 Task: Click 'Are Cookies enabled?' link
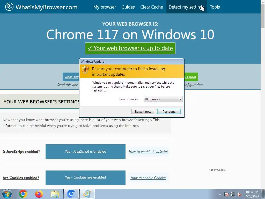pyautogui.click(x=21, y=178)
